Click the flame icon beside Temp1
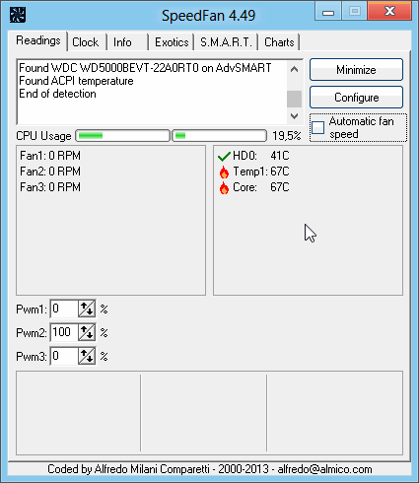The height and width of the screenshot is (483, 419). (224, 172)
